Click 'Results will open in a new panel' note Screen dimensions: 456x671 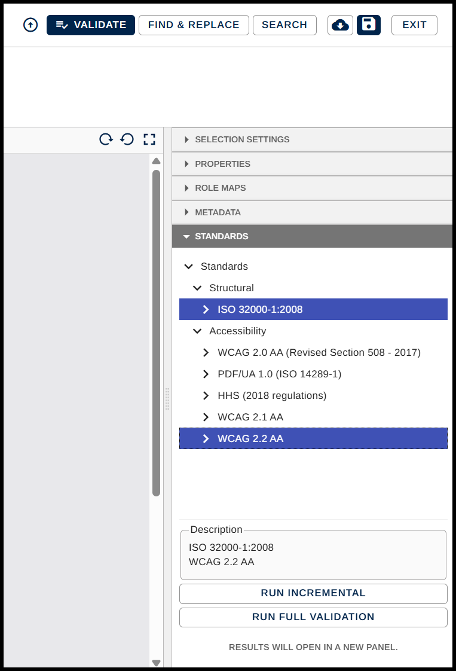click(313, 648)
